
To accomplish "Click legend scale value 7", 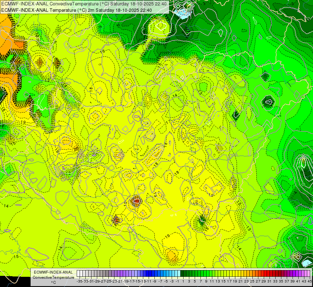I will tap(200, 282).
